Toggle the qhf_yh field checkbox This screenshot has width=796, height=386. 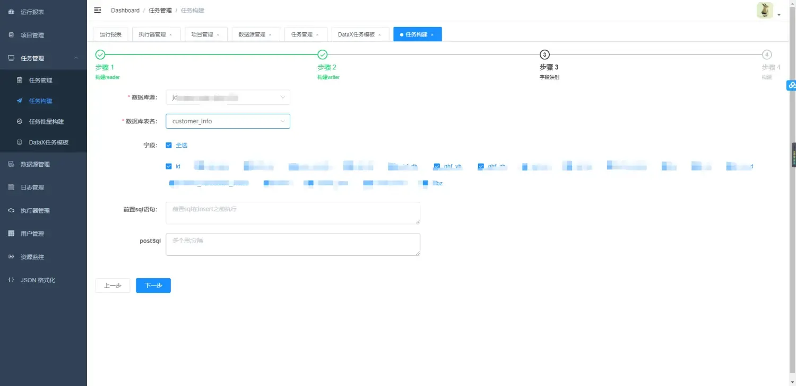437,166
